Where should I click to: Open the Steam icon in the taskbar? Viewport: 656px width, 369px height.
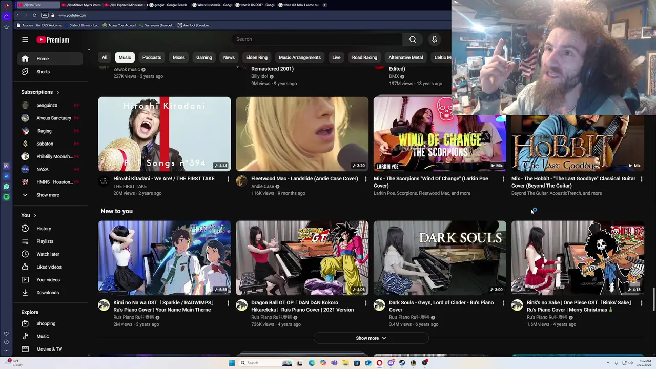(402, 363)
